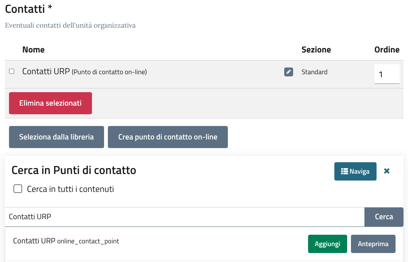Click the Contatti URP name in the table row
This screenshot has height=262, width=408.
click(46, 71)
